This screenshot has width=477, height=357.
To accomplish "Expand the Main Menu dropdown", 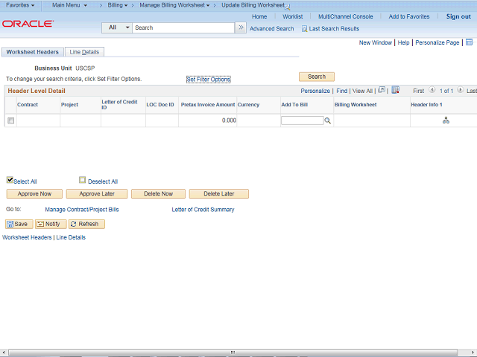I will coord(69,5).
